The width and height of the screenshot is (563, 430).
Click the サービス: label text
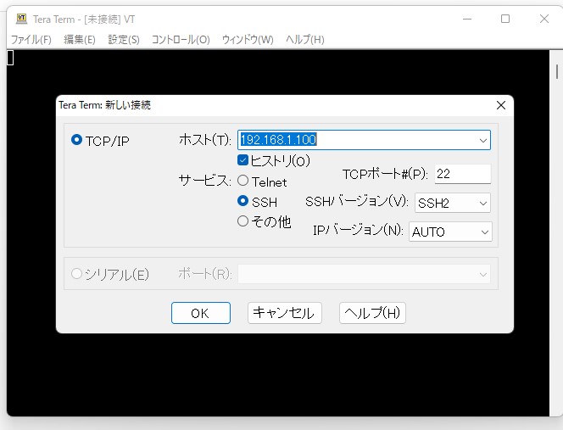point(204,180)
